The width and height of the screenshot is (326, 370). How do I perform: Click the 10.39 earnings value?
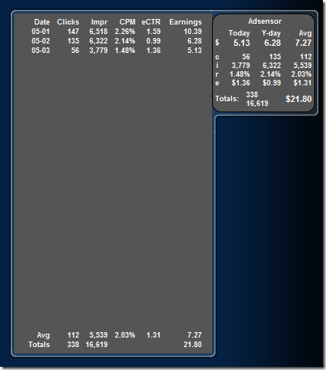(193, 32)
